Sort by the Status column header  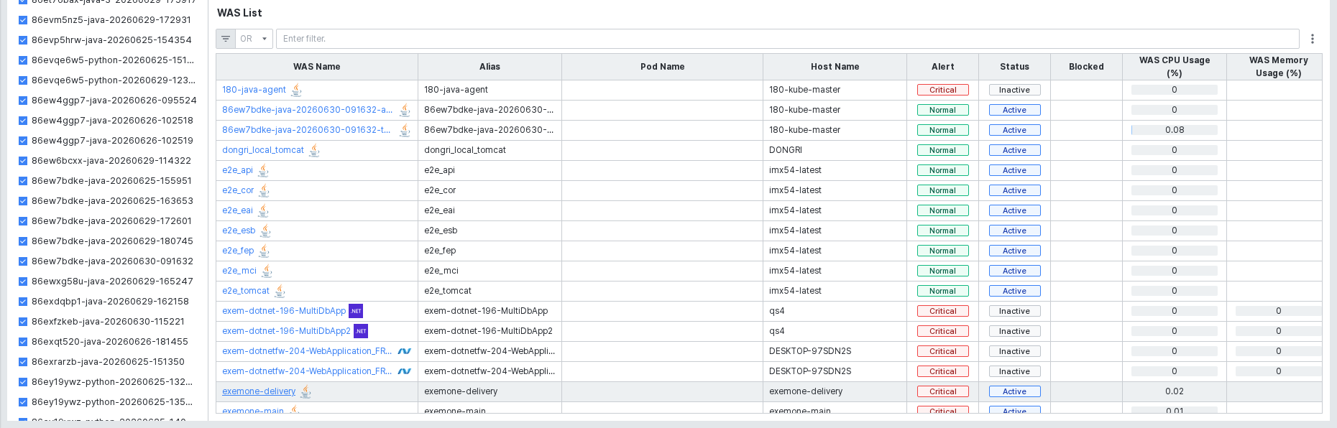pyautogui.click(x=1014, y=67)
